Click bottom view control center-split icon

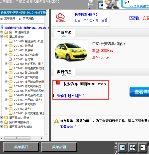point(133,147)
